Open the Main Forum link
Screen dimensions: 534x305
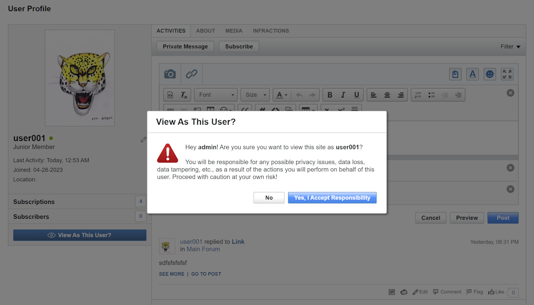tap(203, 249)
